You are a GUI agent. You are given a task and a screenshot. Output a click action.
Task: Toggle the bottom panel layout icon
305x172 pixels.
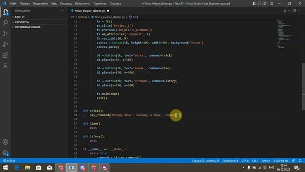[x=259, y=3]
